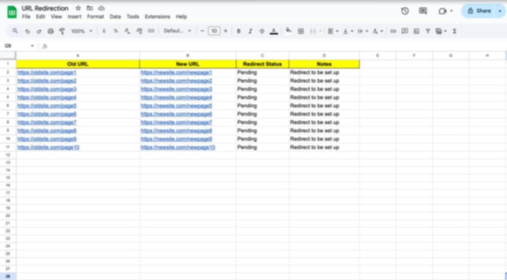Open the Extensions menu
This screenshot has width=507, height=280.
coord(157,16)
